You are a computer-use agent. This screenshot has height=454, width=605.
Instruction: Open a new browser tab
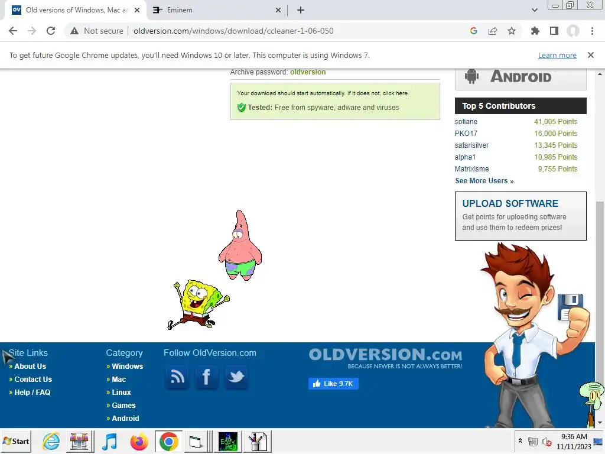[301, 10]
